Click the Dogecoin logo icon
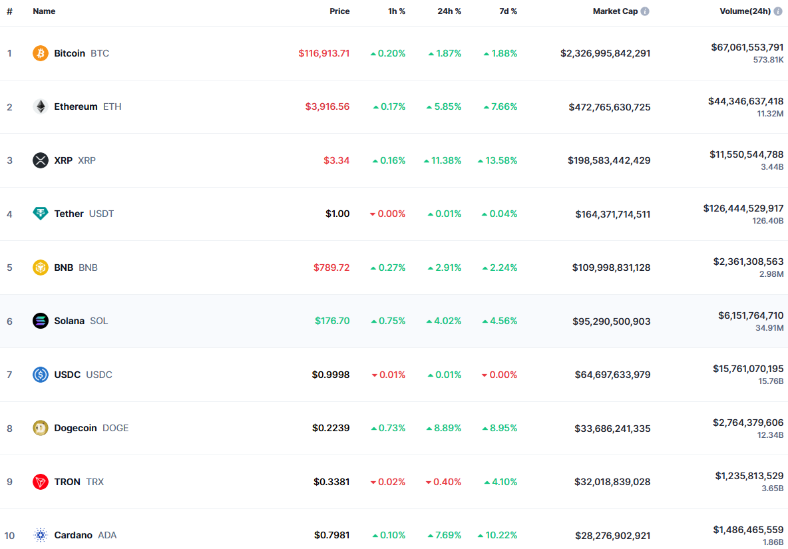 click(40, 428)
